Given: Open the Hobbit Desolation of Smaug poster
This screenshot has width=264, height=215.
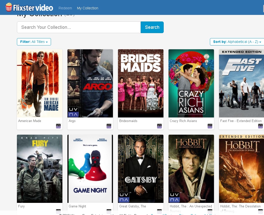Looking at the screenshot, I should pos(242,169).
